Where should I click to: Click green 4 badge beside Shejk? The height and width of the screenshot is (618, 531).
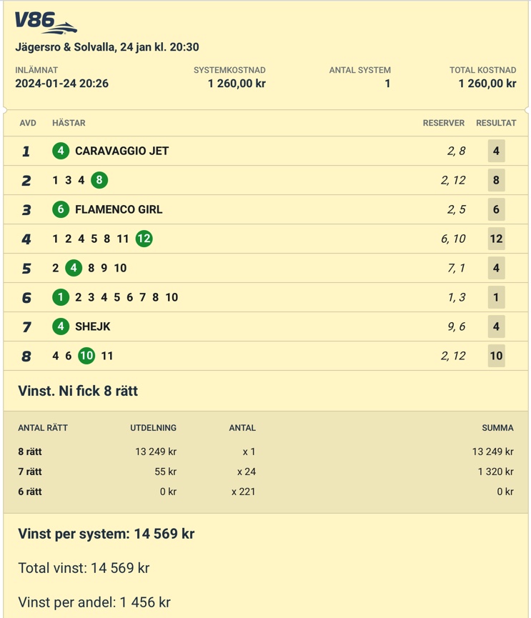tap(61, 327)
